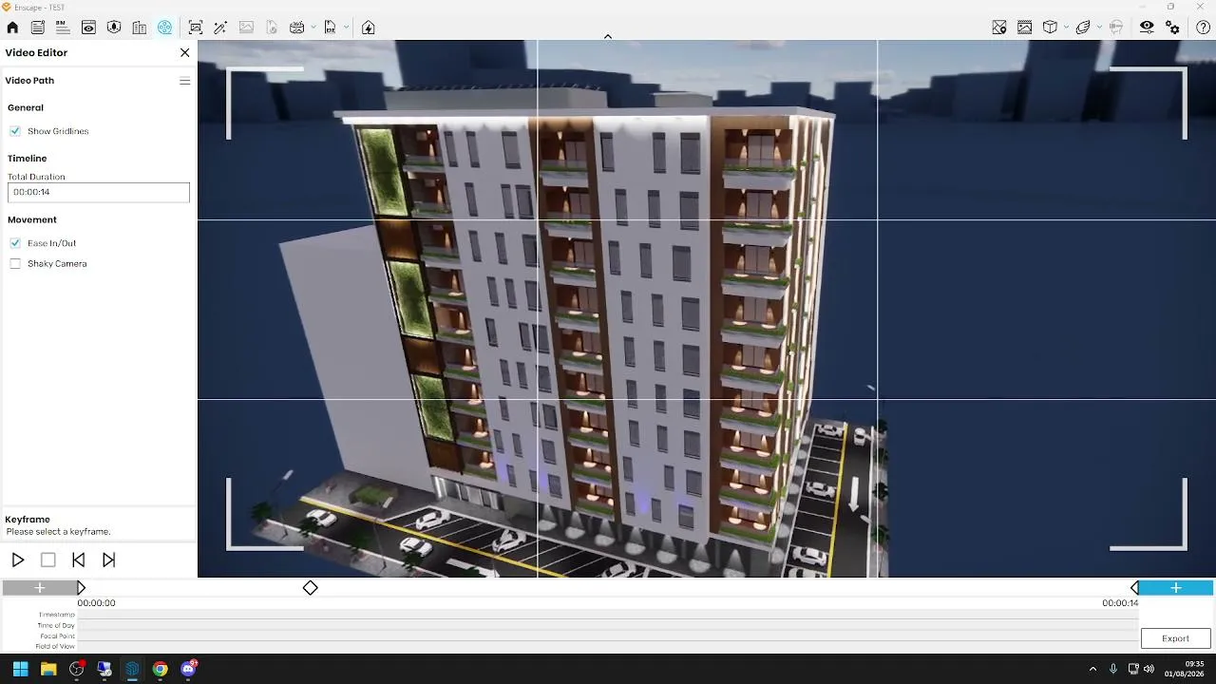This screenshot has height=684, width=1216.
Task: Open the buildings asset library icon
Action: pos(140,28)
